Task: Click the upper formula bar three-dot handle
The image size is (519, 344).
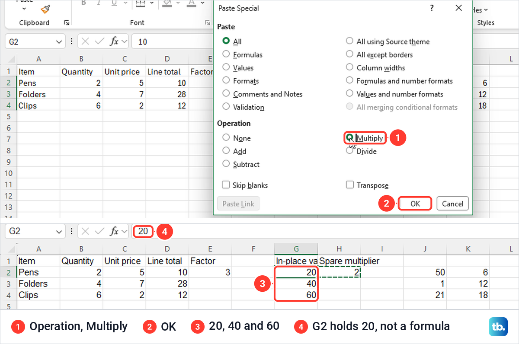Action: (x=71, y=41)
